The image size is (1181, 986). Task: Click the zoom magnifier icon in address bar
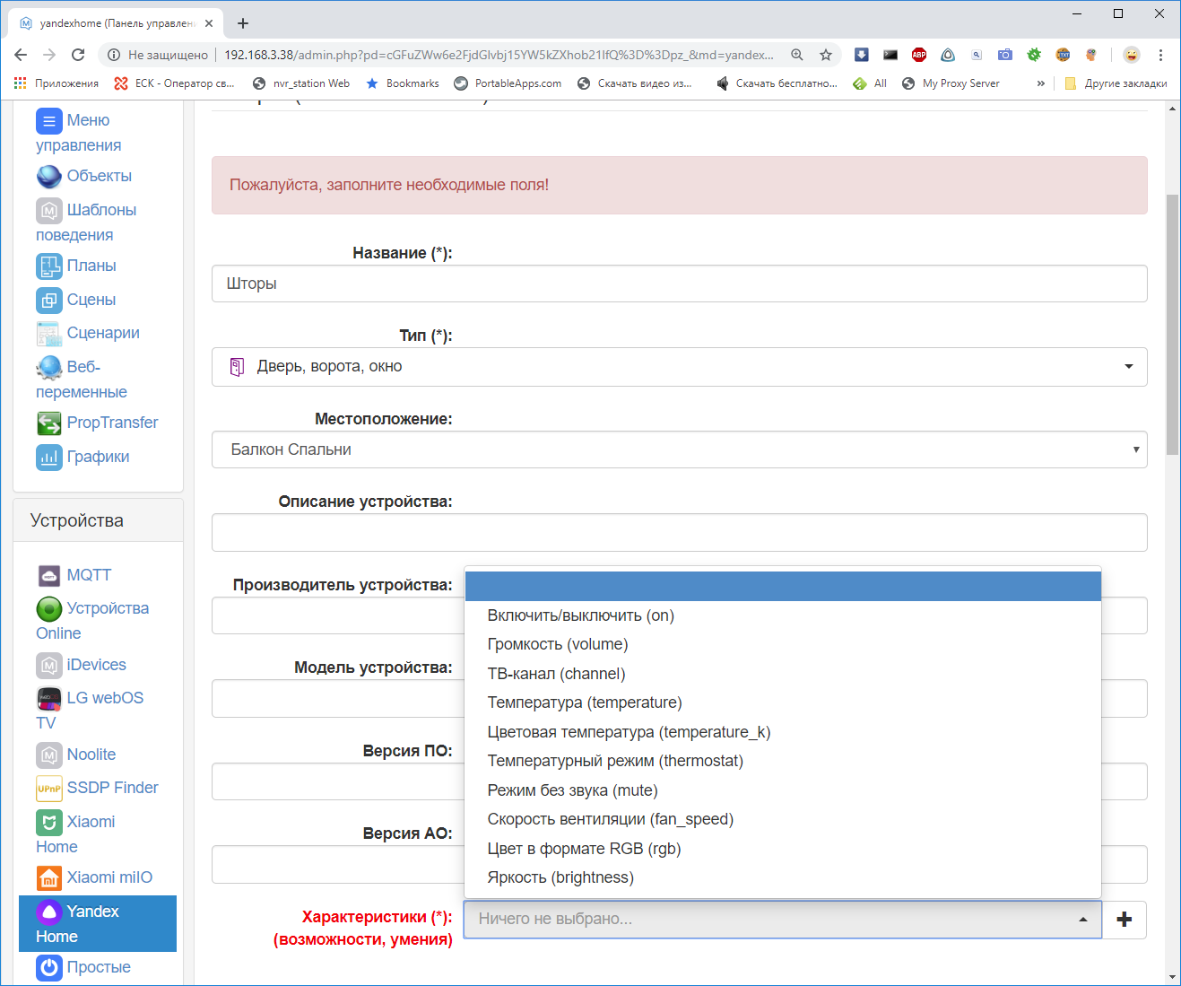tap(797, 55)
